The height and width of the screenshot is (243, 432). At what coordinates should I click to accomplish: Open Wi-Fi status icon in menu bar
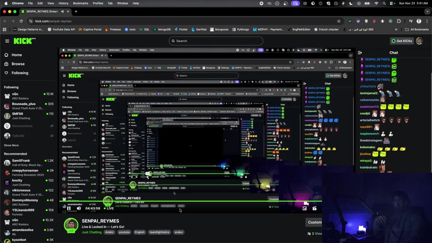376,3
